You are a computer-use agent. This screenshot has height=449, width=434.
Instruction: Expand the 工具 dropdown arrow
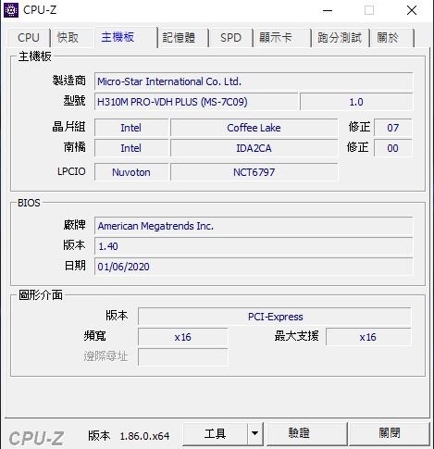(254, 433)
